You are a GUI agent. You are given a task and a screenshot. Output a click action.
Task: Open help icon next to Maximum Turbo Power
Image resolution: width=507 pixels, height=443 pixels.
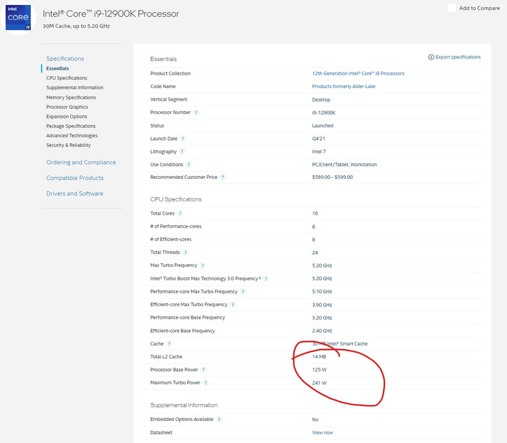pyautogui.click(x=206, y=383)
